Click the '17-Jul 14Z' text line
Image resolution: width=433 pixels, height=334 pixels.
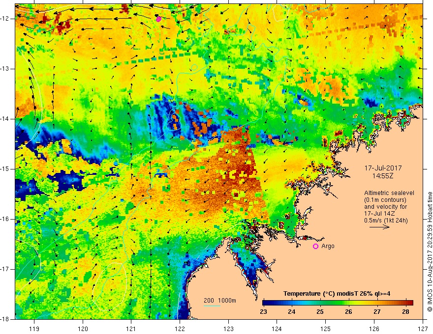pos(379,214)
